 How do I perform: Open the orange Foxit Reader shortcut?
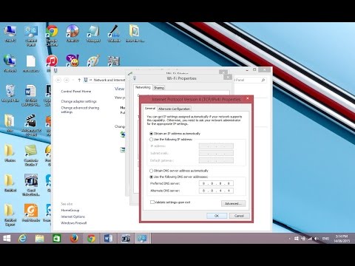[31, 213]
